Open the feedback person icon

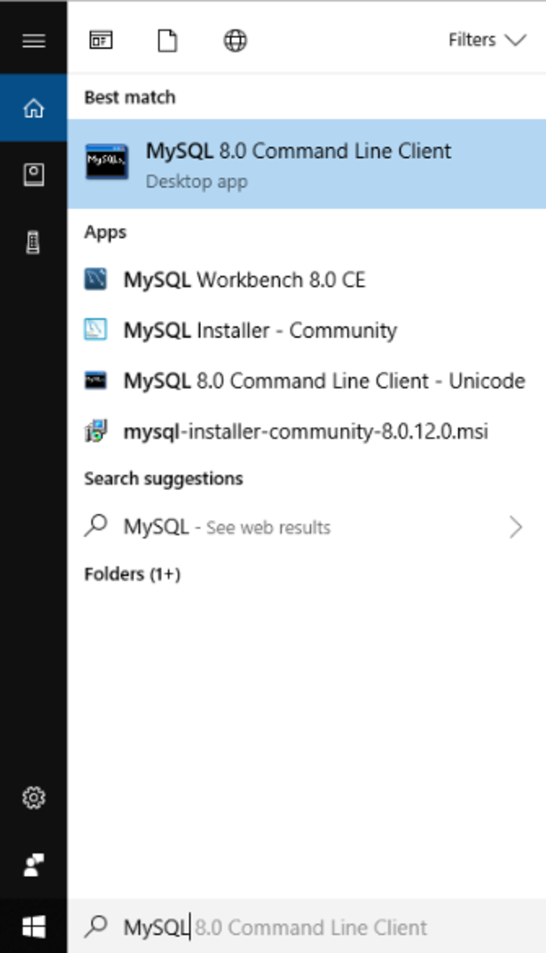(x=33, y=866)
